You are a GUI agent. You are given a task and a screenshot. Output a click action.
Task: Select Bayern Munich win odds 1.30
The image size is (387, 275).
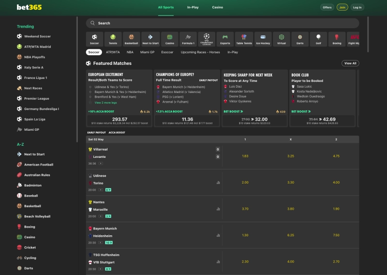click(x=245, y=235)
